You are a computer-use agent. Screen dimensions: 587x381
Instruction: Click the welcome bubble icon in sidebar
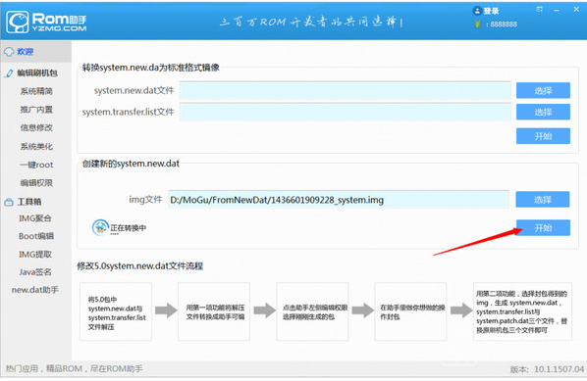tap(9, 52)
